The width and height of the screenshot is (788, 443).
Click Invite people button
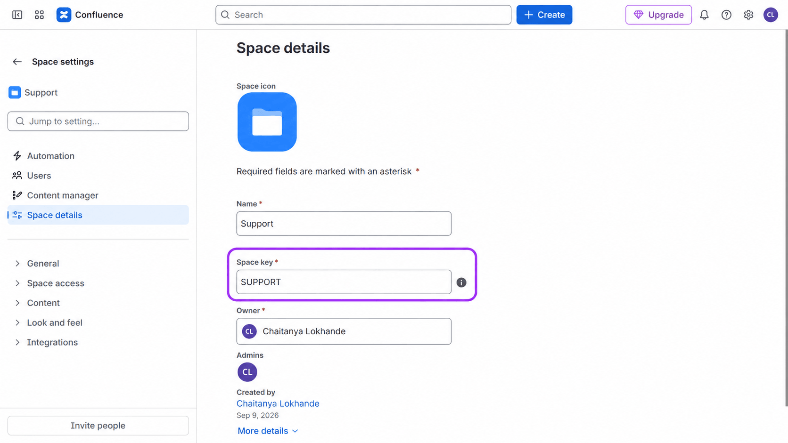(98, 426)
